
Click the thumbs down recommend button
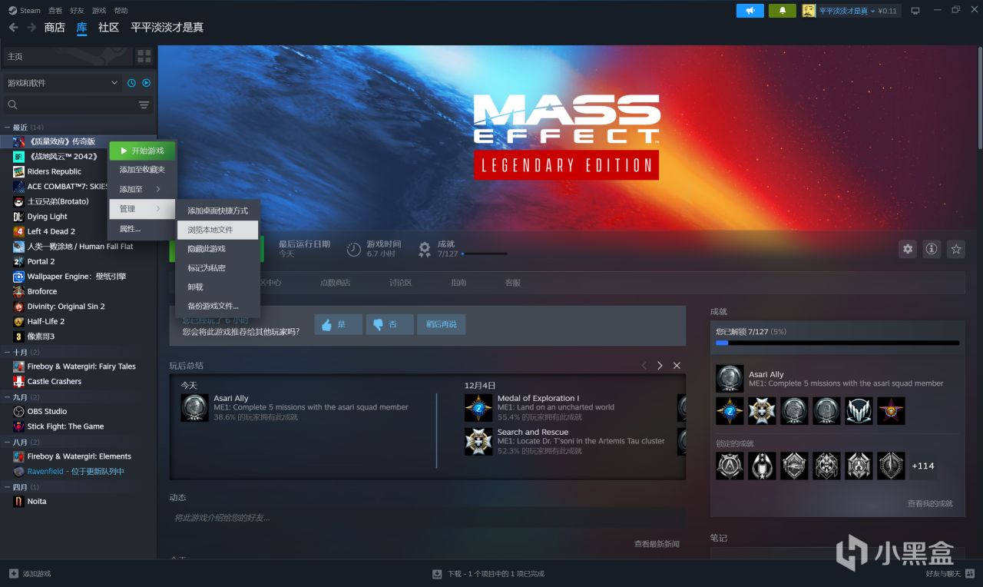tap(389, 324)
